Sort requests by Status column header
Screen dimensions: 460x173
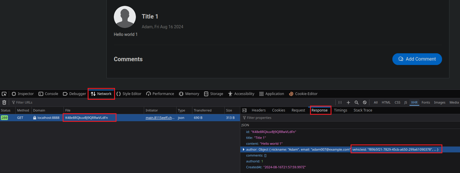click(x=6, y=110)
